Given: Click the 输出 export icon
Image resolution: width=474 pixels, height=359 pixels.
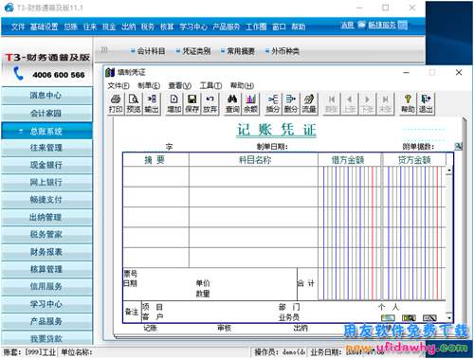Looking at the screenshot, I should click(x=152, y=104).
